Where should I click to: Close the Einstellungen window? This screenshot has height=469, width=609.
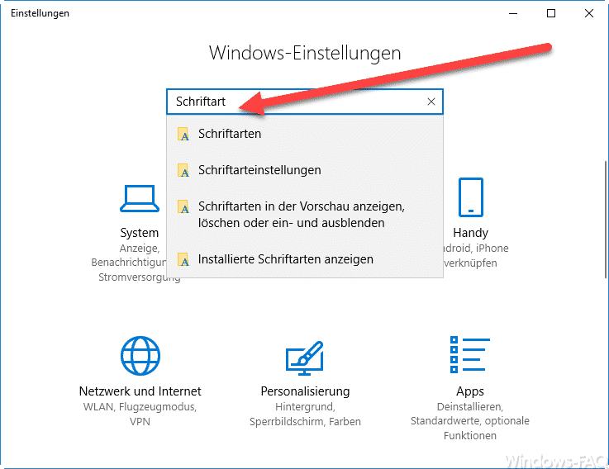(x=589, y=13)
